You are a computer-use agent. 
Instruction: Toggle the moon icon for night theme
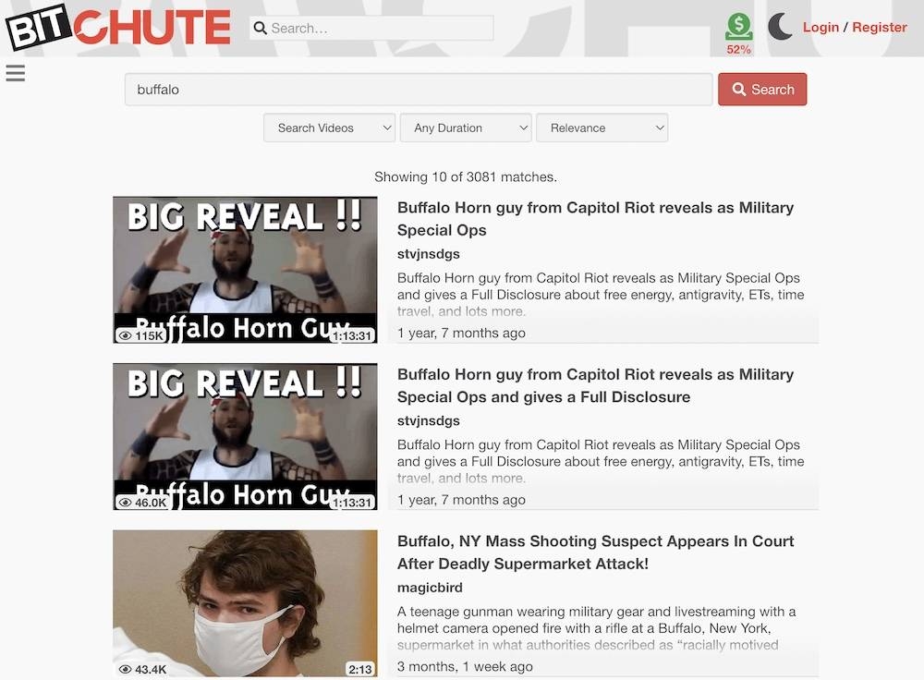coord(779,27)
